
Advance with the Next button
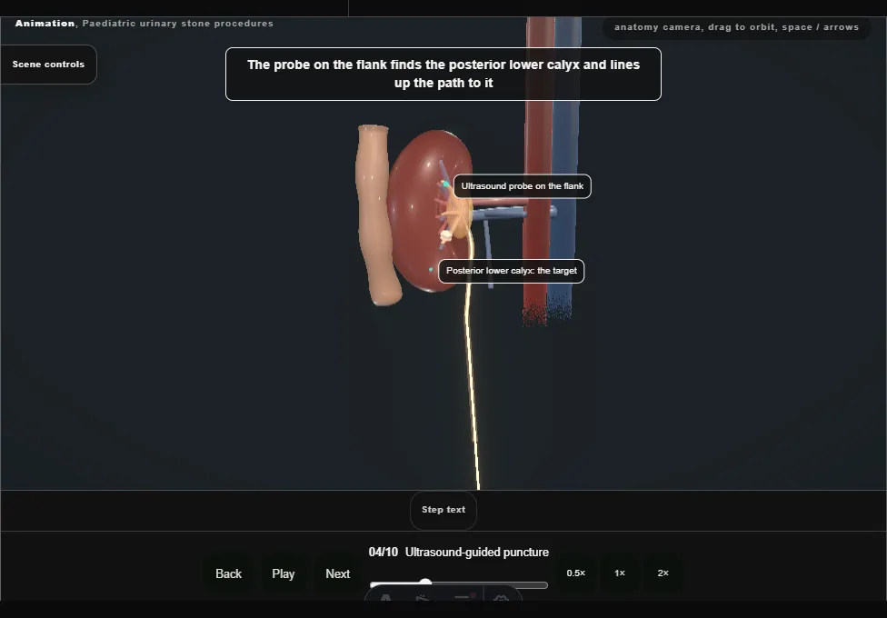[x=338, y=573]
